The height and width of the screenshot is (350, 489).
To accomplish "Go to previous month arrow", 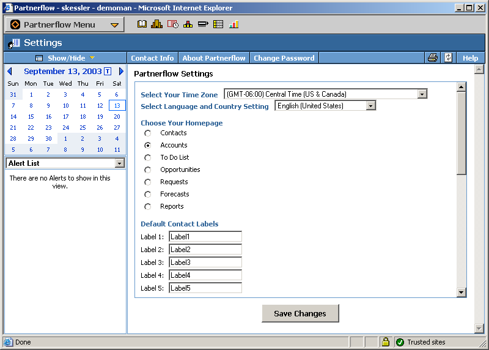I will (10, 71).
